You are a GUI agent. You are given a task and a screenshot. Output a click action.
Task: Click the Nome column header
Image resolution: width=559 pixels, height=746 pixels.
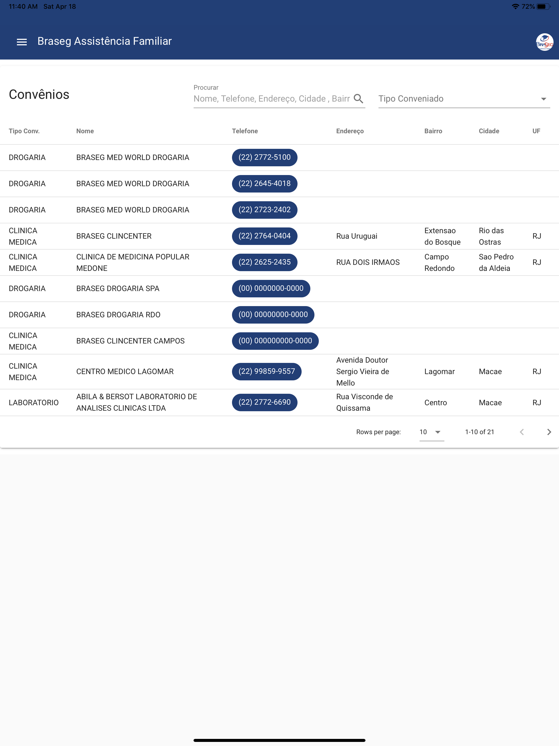point(85,131)
